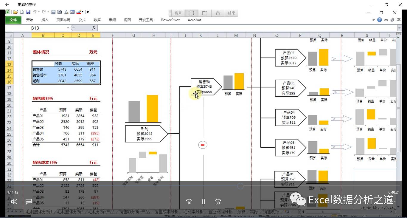Click the form icon in the quick access toolbar
The image size is (407, 218).
[72, 12]
